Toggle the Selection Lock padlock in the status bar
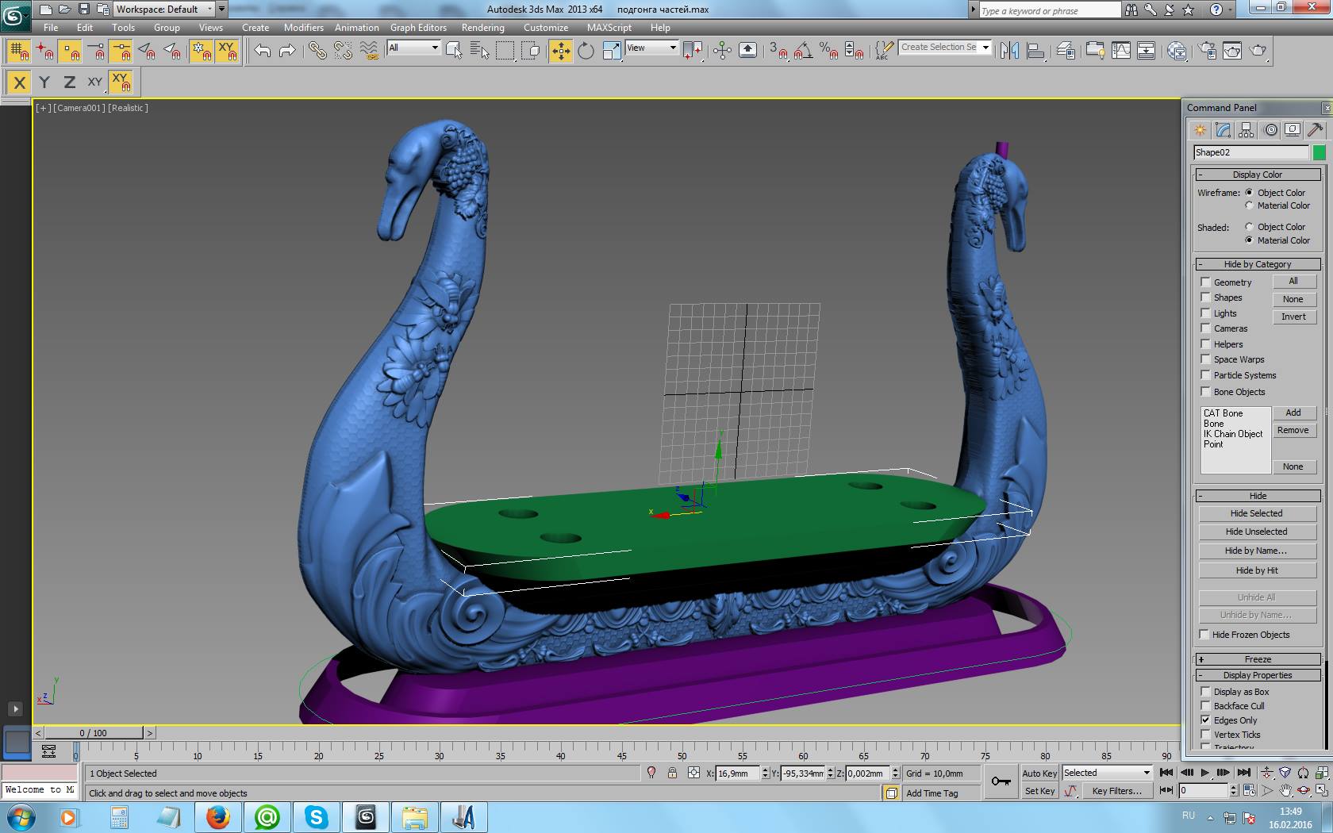This screenshot has height=833, width=1333. 672,773
